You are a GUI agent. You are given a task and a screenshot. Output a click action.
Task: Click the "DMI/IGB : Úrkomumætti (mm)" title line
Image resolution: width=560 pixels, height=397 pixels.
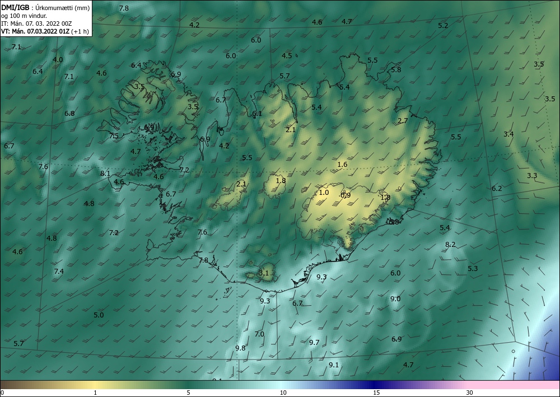point(45,7)
